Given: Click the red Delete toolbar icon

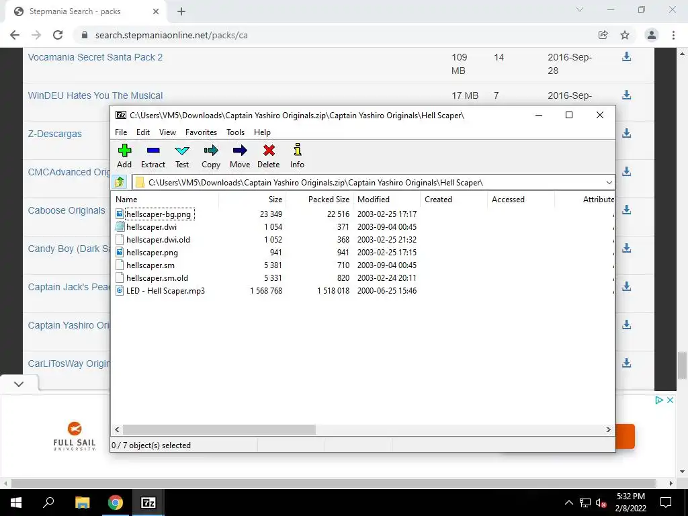Looking at the screenshot, I should click(269, 150).
